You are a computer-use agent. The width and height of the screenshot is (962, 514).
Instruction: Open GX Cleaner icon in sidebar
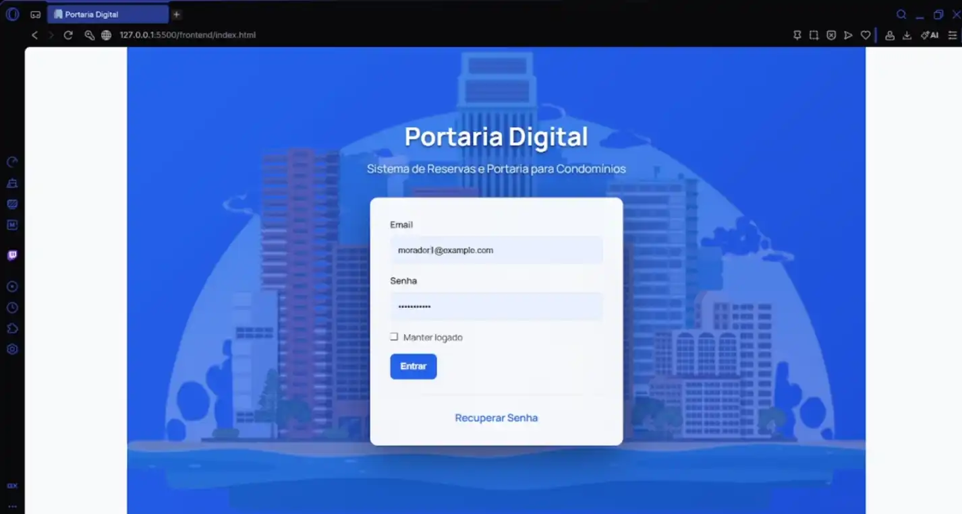pyautogui.click(x=12, y=183)
